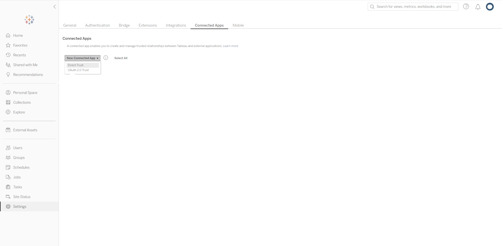Open the notifications bell icon
This screenshot has height=246, width=503.
pyautogui.click(x=478, y=7)
